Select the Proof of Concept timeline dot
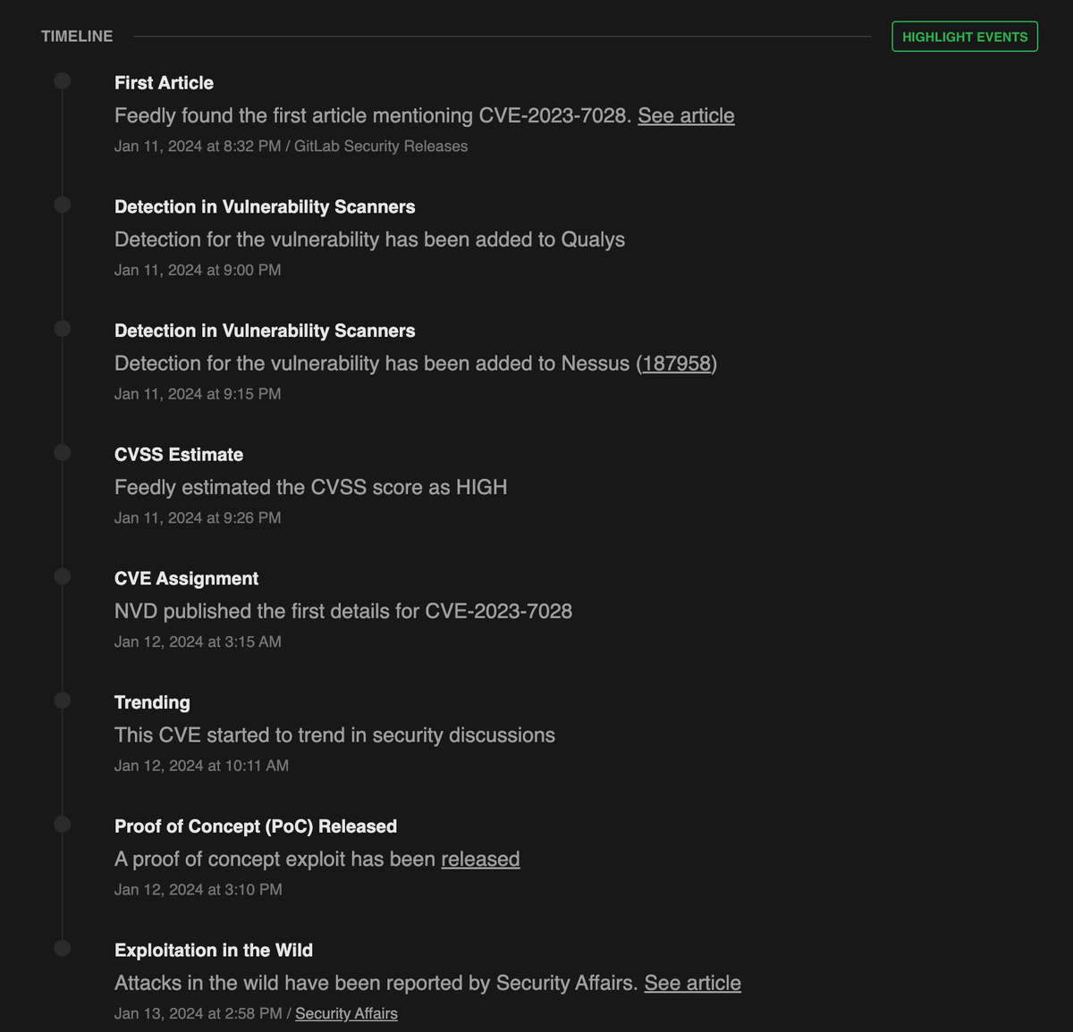Screen dimensions: 1073x1032 (62, 824)
